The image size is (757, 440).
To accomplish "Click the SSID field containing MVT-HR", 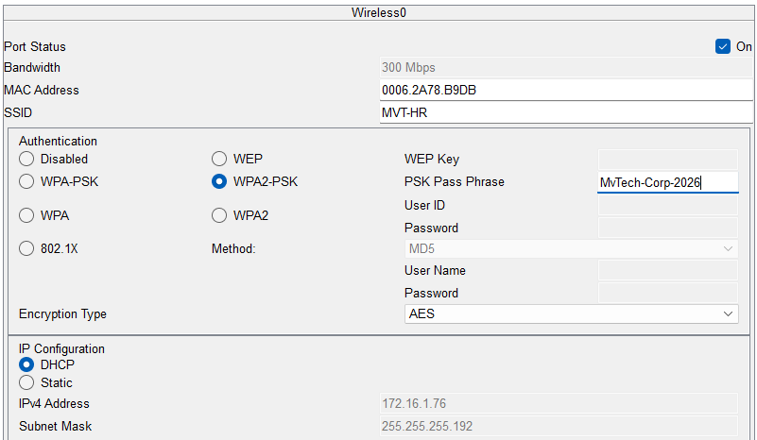I will click(x=566, y=113).
